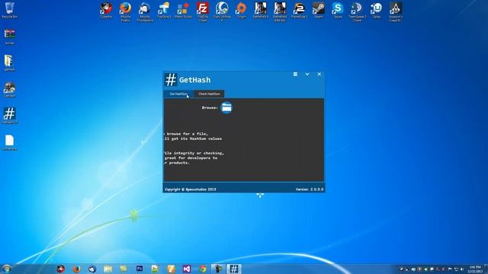Select the Origin desktop shortcut

[x=241, y=10]
